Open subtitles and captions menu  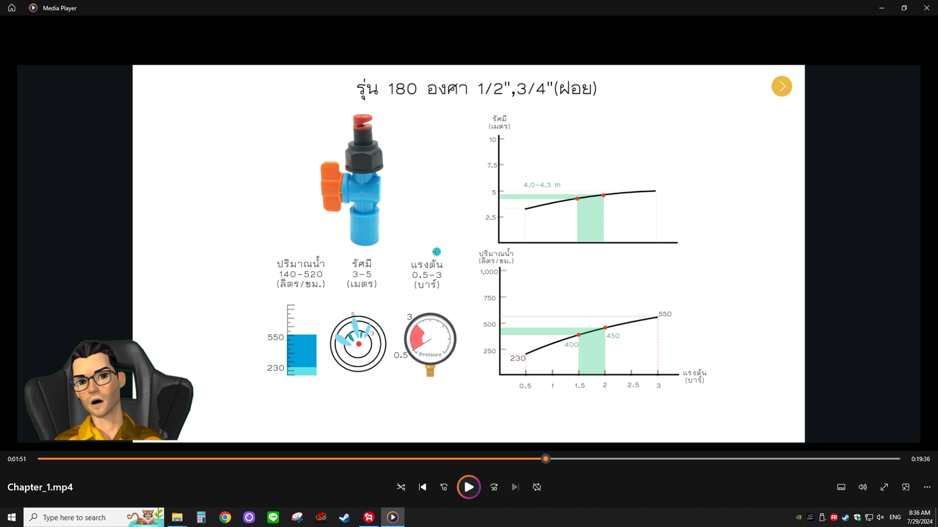pos(841,487)
